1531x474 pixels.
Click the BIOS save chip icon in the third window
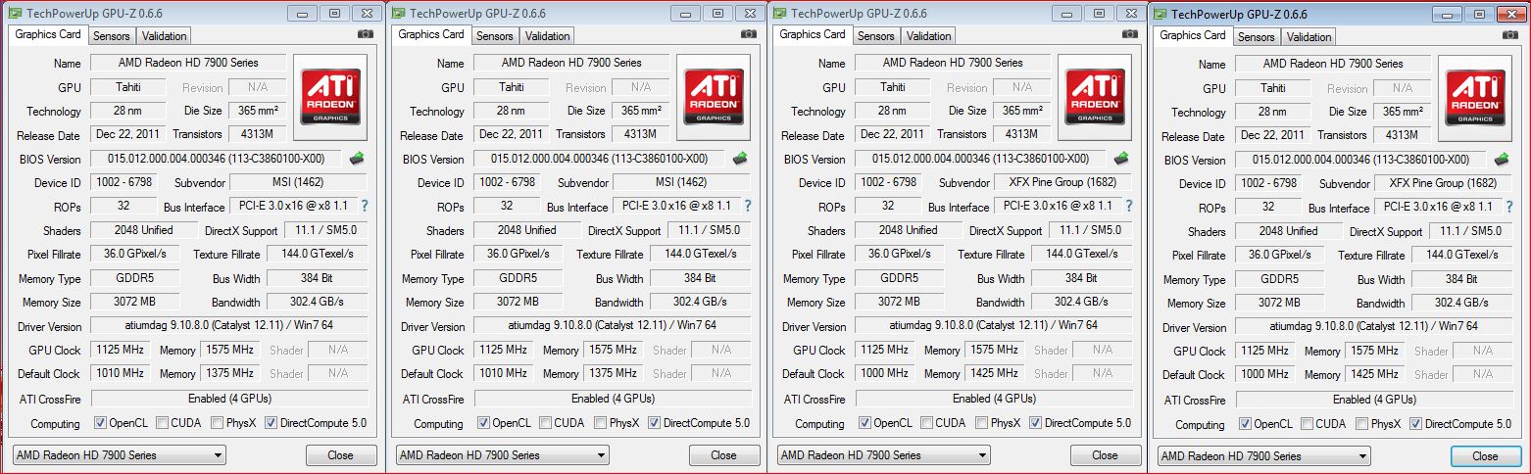tap(1122, 158)
